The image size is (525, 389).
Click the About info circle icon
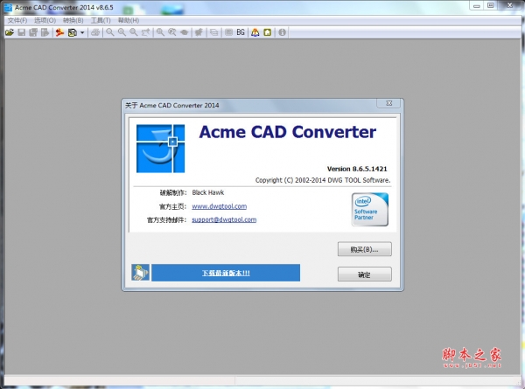pos(283,32)
